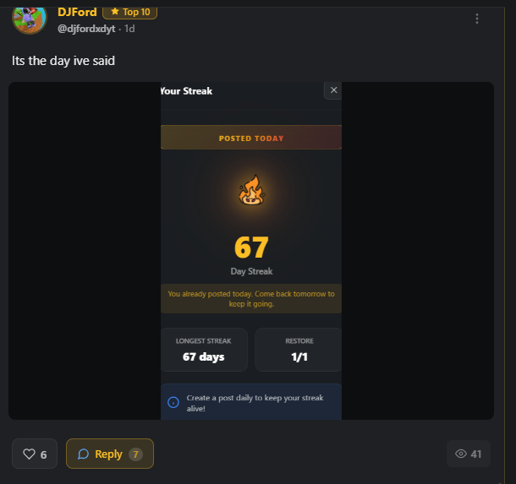Open the three-dot post options menu

tap(477, 19)
